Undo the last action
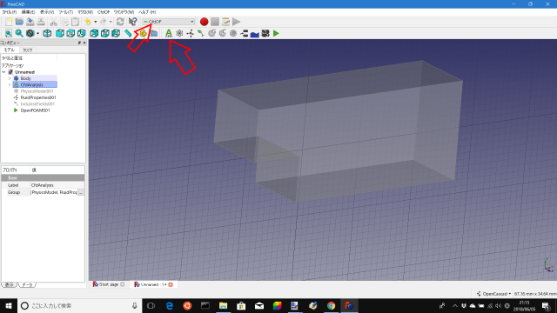557x313 pixels. (88, 22)
